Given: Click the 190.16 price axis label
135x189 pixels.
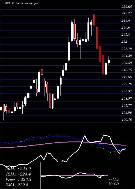Looking at the screenshot, I should (127, 120).
